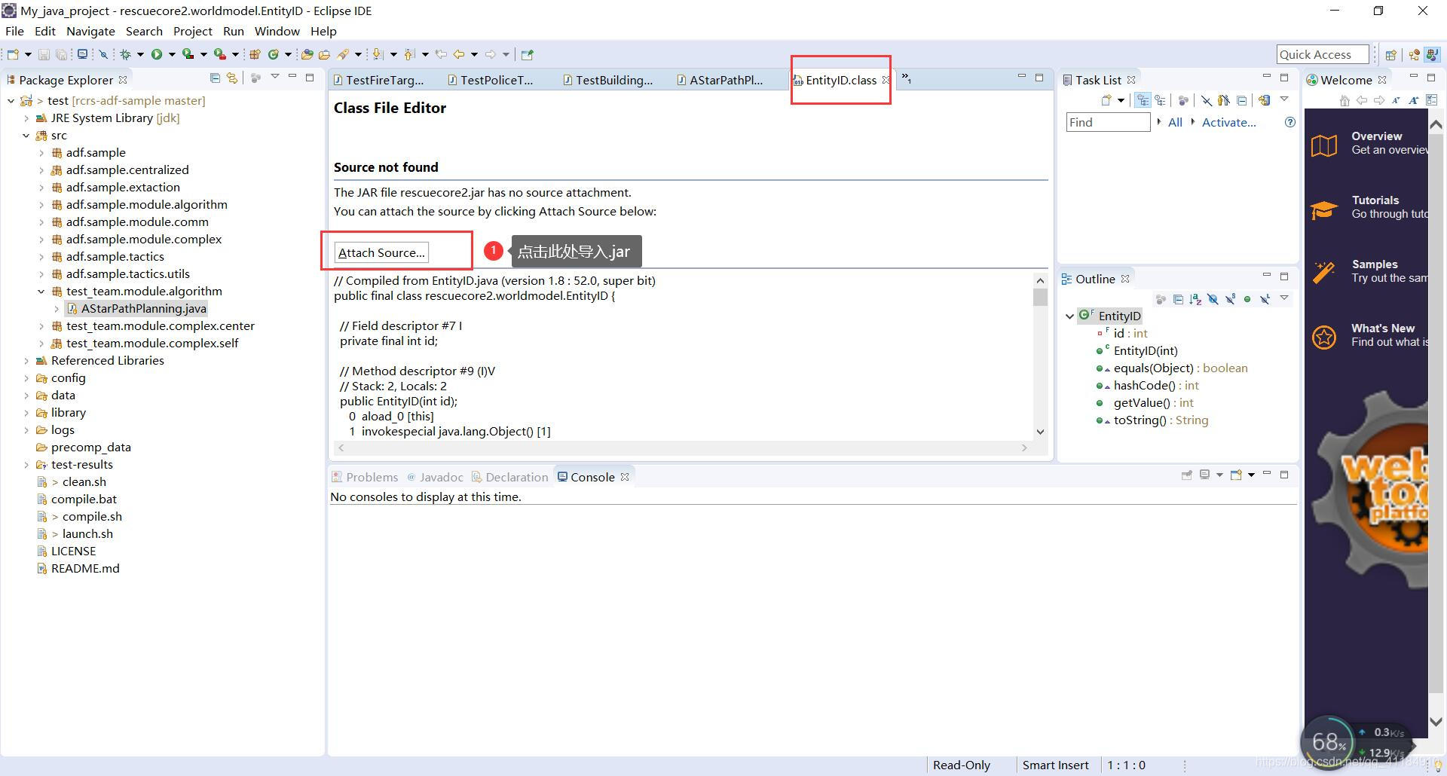
Task: Click the Welcome view vertical scrollbar
Action: [x=1436, y=422]
